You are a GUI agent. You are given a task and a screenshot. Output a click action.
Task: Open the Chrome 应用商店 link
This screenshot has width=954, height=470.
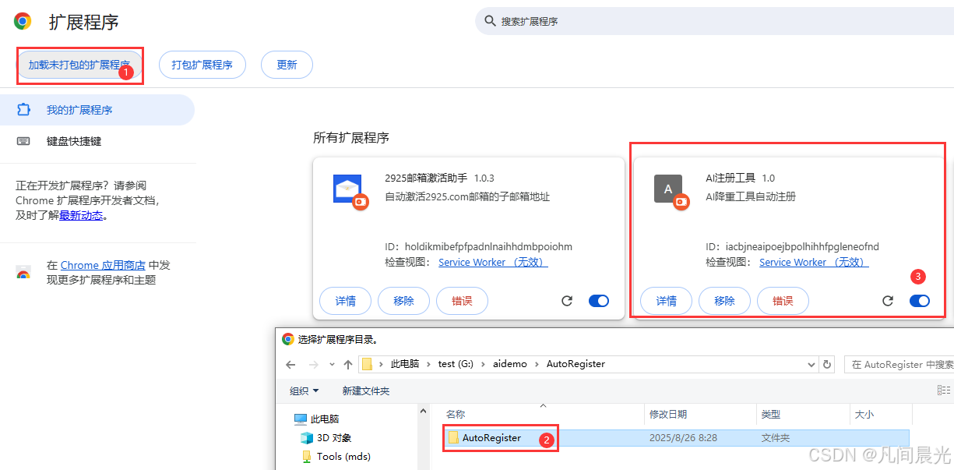pyautogui.click(x=103, y=265)
